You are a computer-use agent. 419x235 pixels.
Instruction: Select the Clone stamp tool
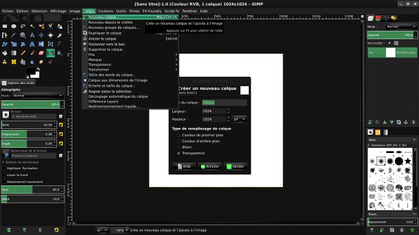[5, 62]
